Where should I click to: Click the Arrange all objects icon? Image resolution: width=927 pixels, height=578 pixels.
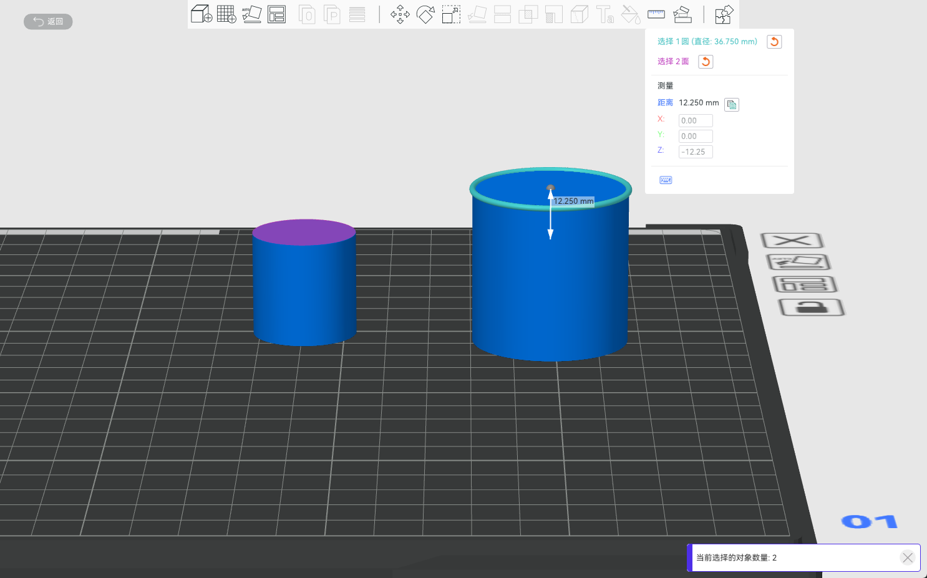click(276, 14)
